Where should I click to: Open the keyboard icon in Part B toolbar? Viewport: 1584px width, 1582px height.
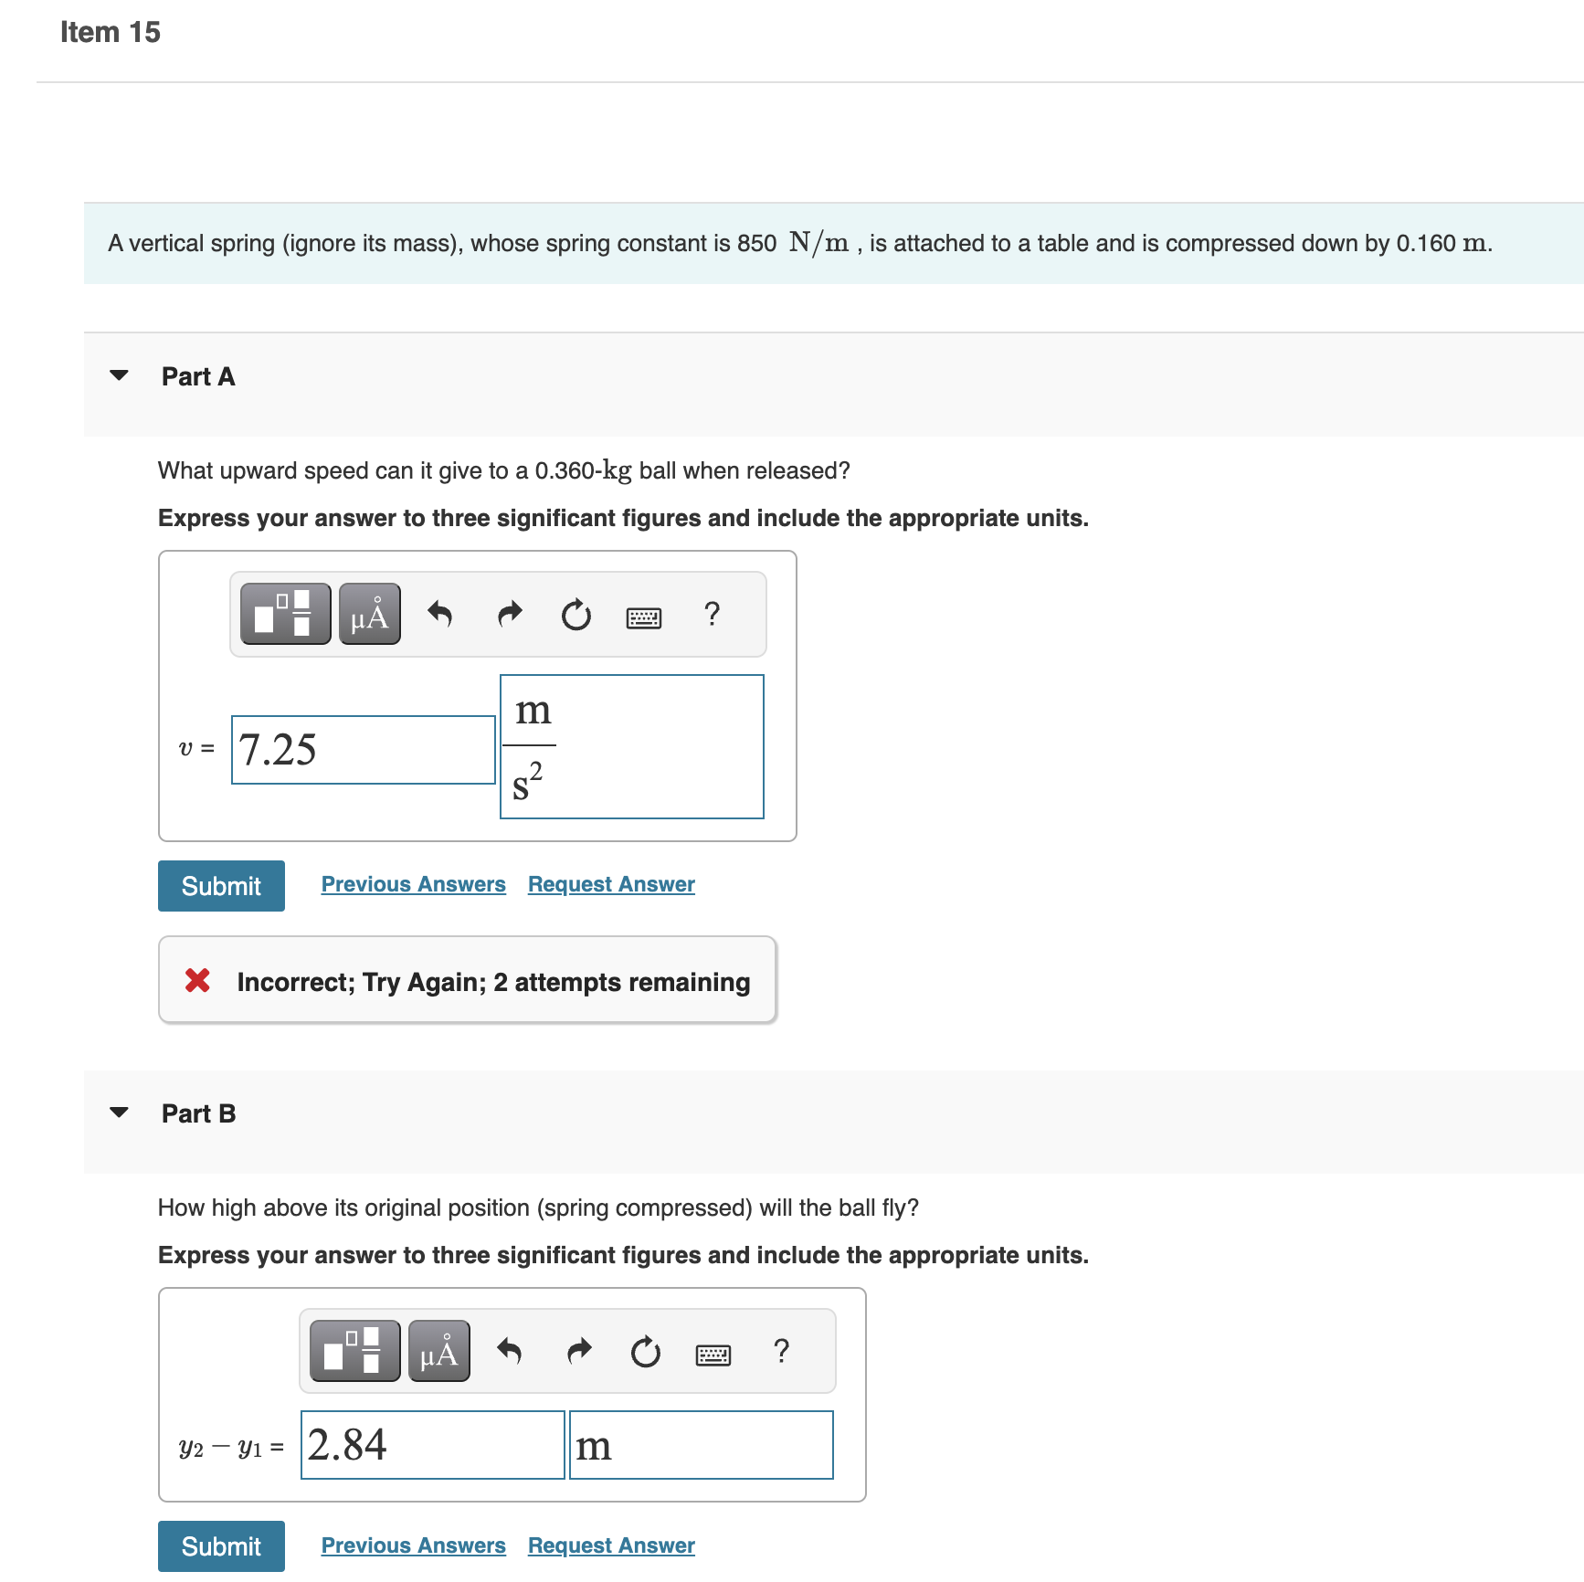(x=713, y=1352)
